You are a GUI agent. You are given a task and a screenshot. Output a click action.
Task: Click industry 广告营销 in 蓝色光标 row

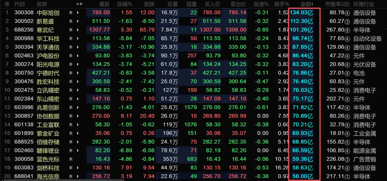(364, 159)
